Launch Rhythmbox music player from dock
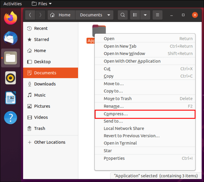 pos(11,78)
